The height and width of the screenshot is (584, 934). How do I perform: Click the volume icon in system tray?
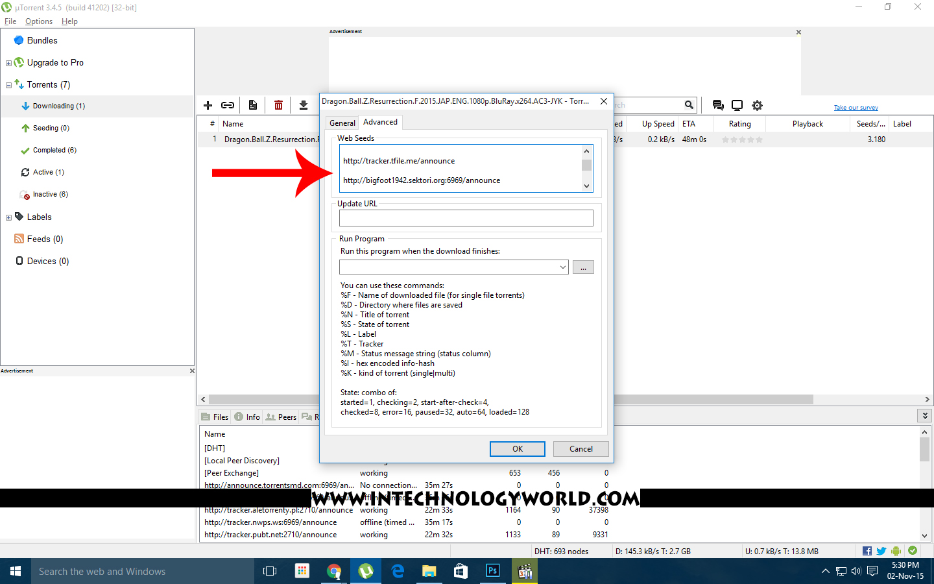(856, 571)
